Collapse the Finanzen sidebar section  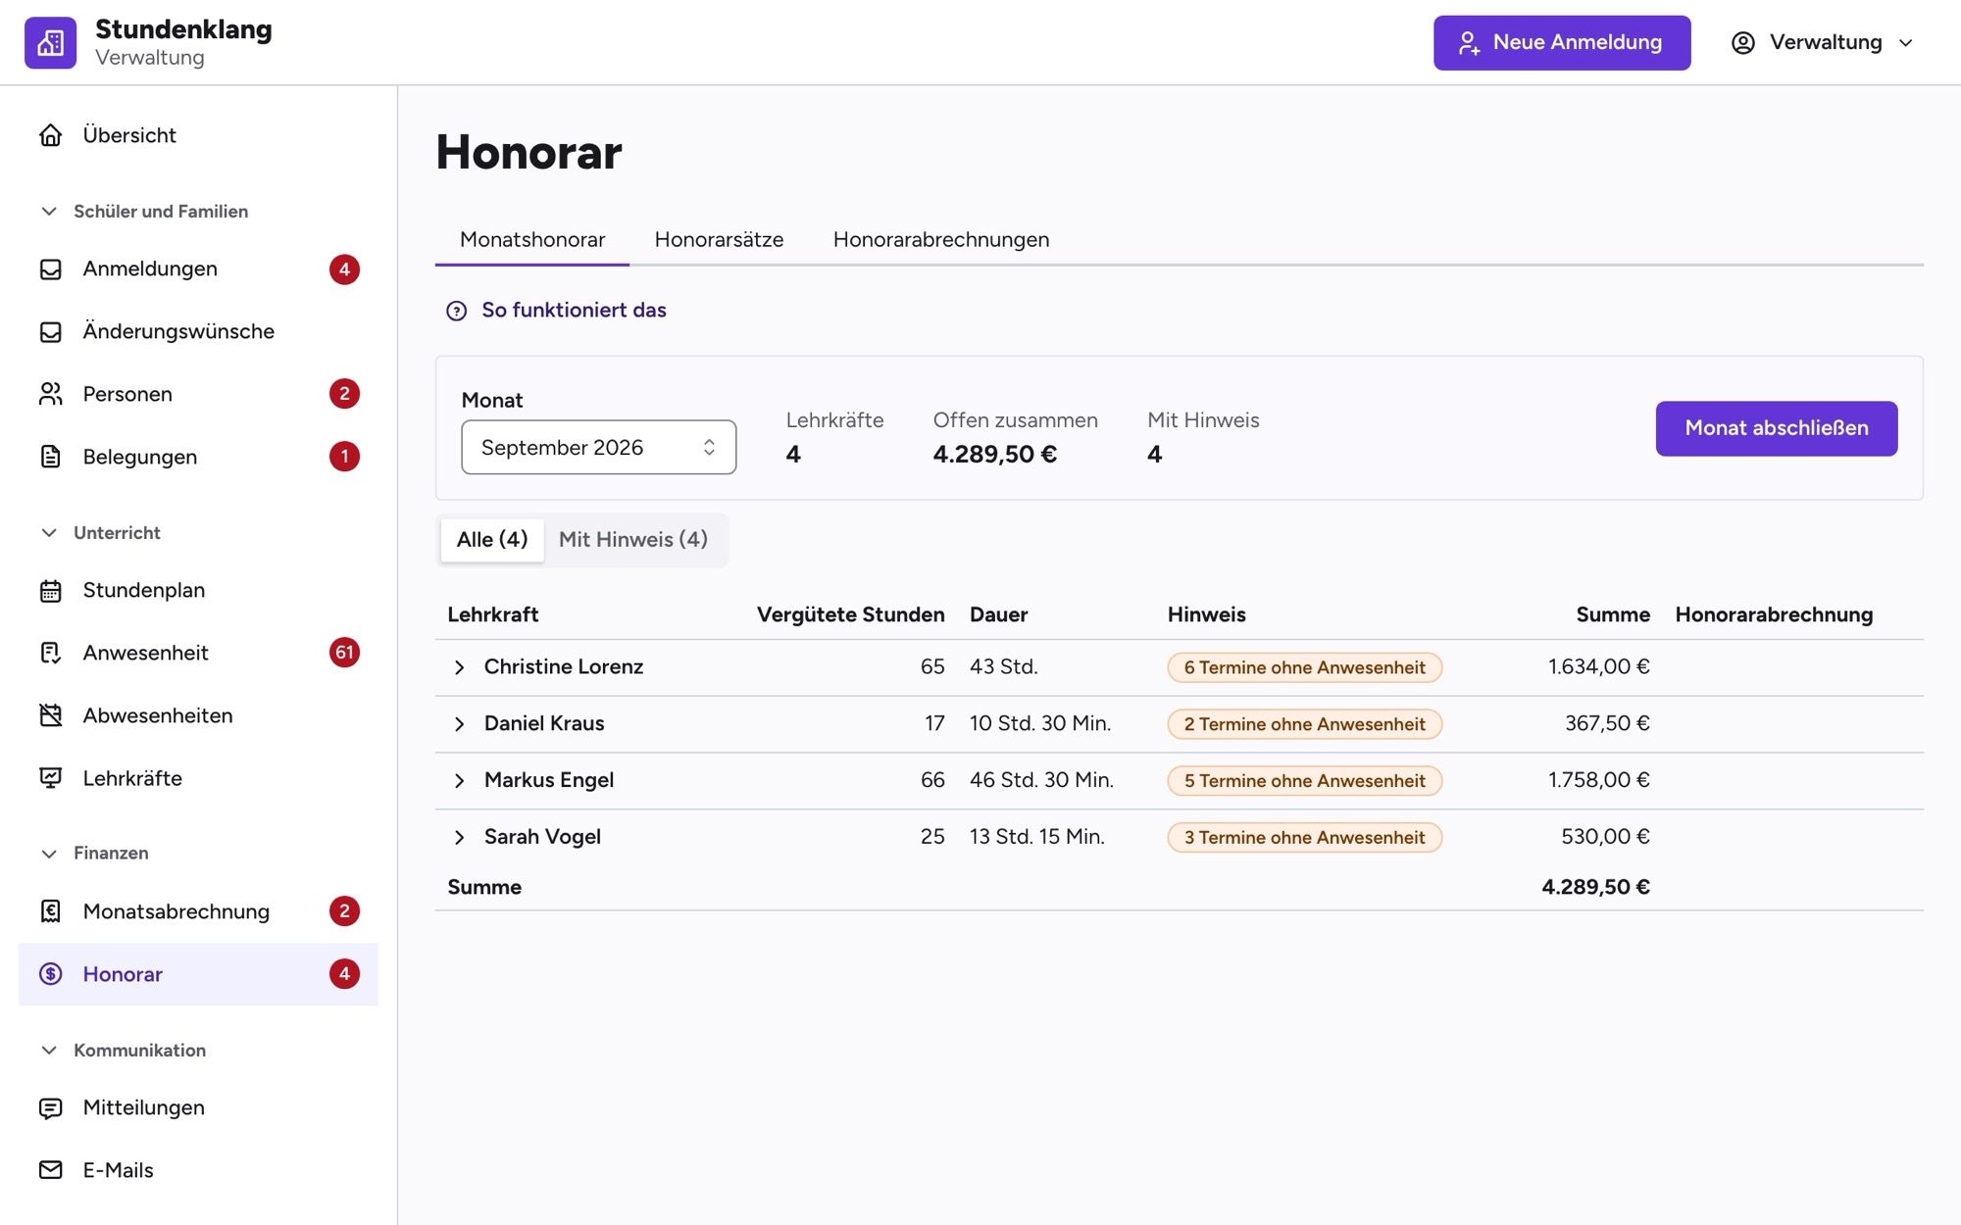pyautogui.click(x=48, y=854)
